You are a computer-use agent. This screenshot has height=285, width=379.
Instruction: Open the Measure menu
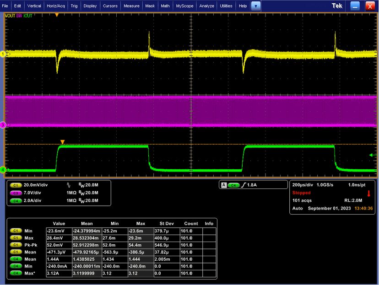pyautogui.click(x=131, y=6)
